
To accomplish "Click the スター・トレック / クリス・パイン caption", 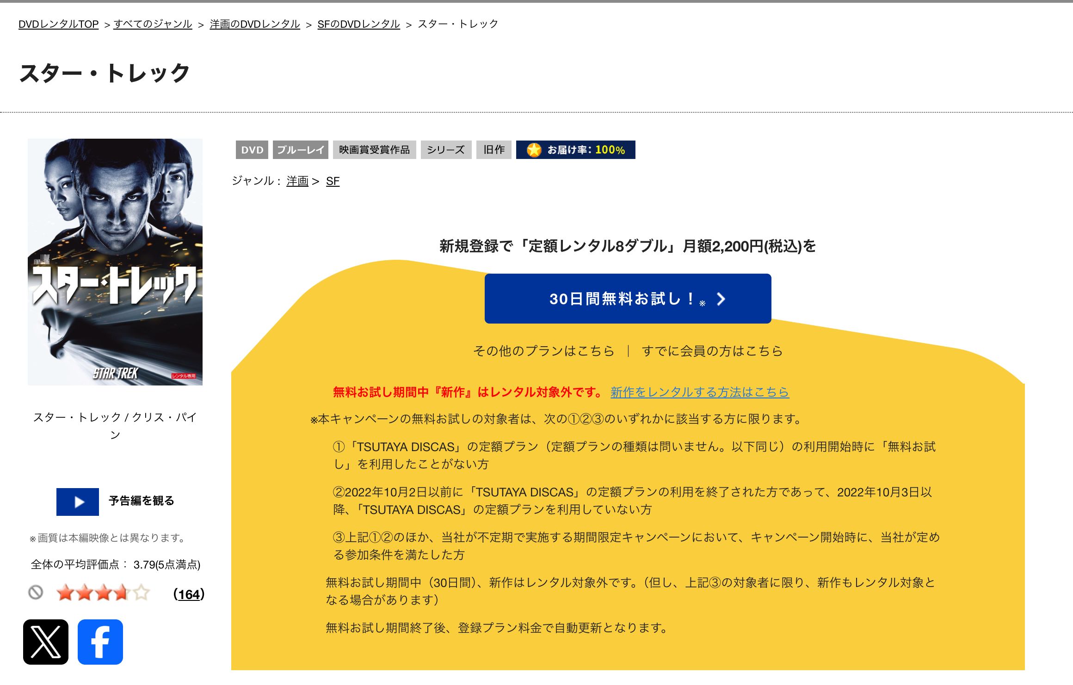I will pyautogui.click(x=115, y=426).
